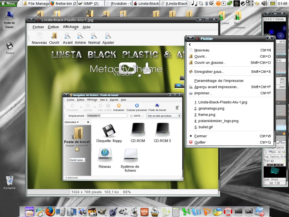The width and height of the screenshot is (289, 217).
Task: Open recent file bullet.gif
Action: coord(230,127)
